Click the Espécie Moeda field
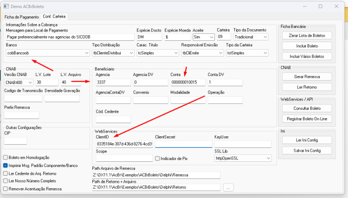348x198 pixels. pyautogui.click(x=178, y=37)
